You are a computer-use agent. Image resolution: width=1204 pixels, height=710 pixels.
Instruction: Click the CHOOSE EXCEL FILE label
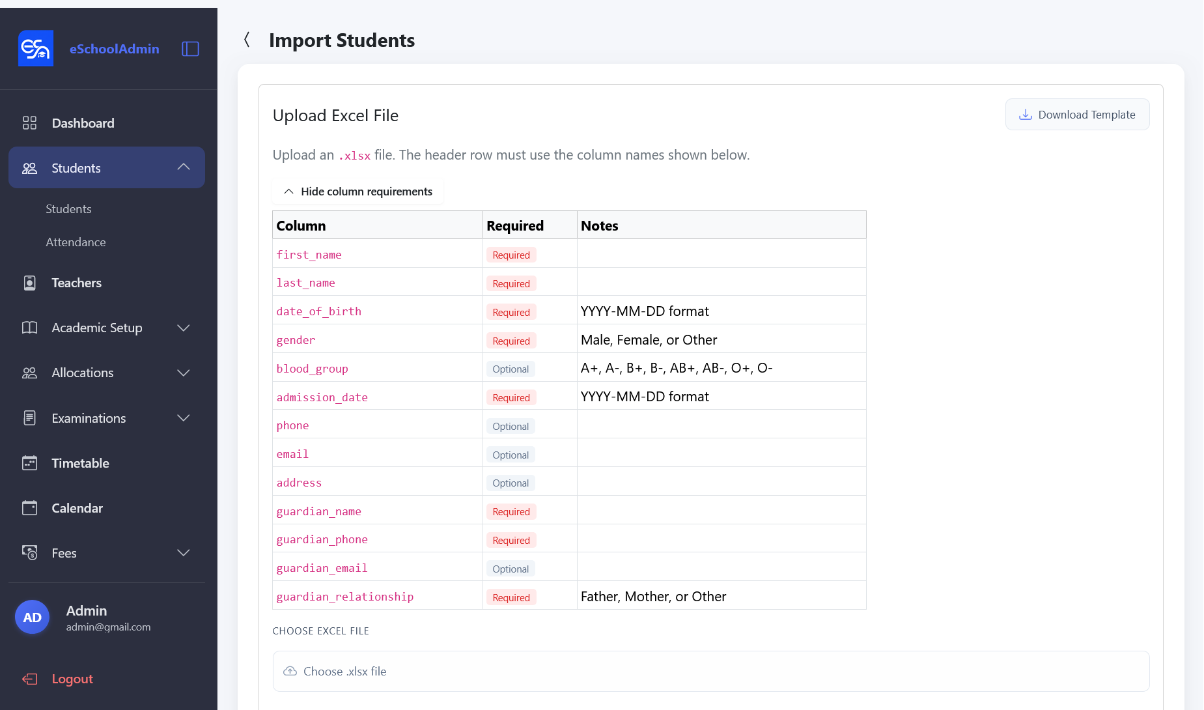320,631
